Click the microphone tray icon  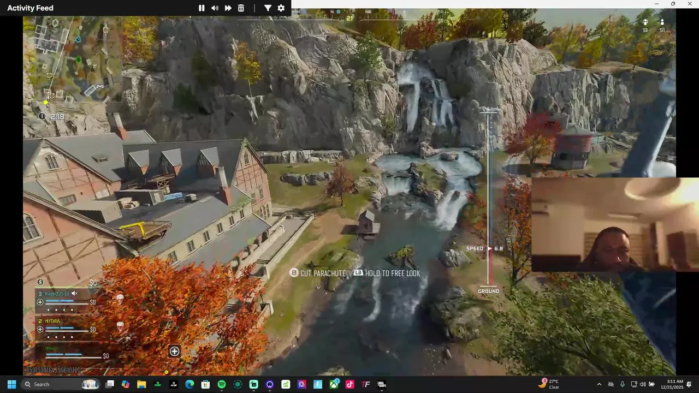coord(623,384)
